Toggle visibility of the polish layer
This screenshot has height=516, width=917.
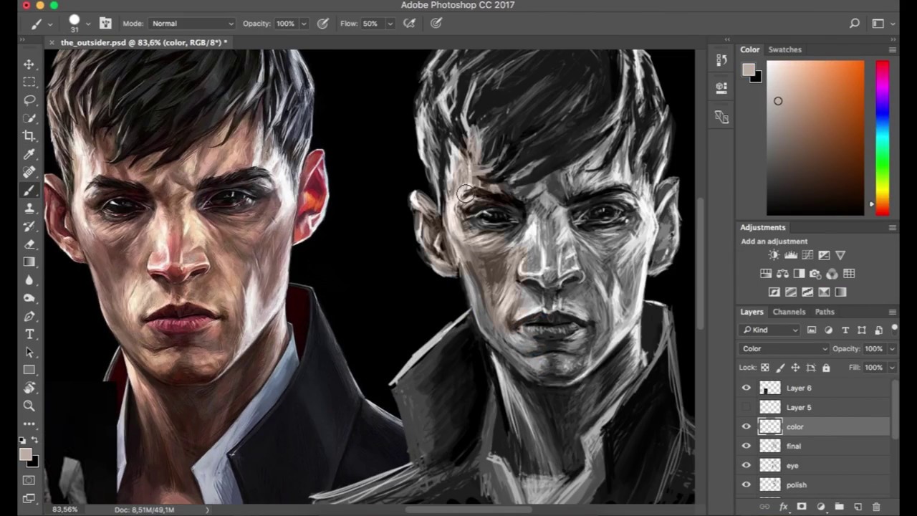click(x=746, y=484)
